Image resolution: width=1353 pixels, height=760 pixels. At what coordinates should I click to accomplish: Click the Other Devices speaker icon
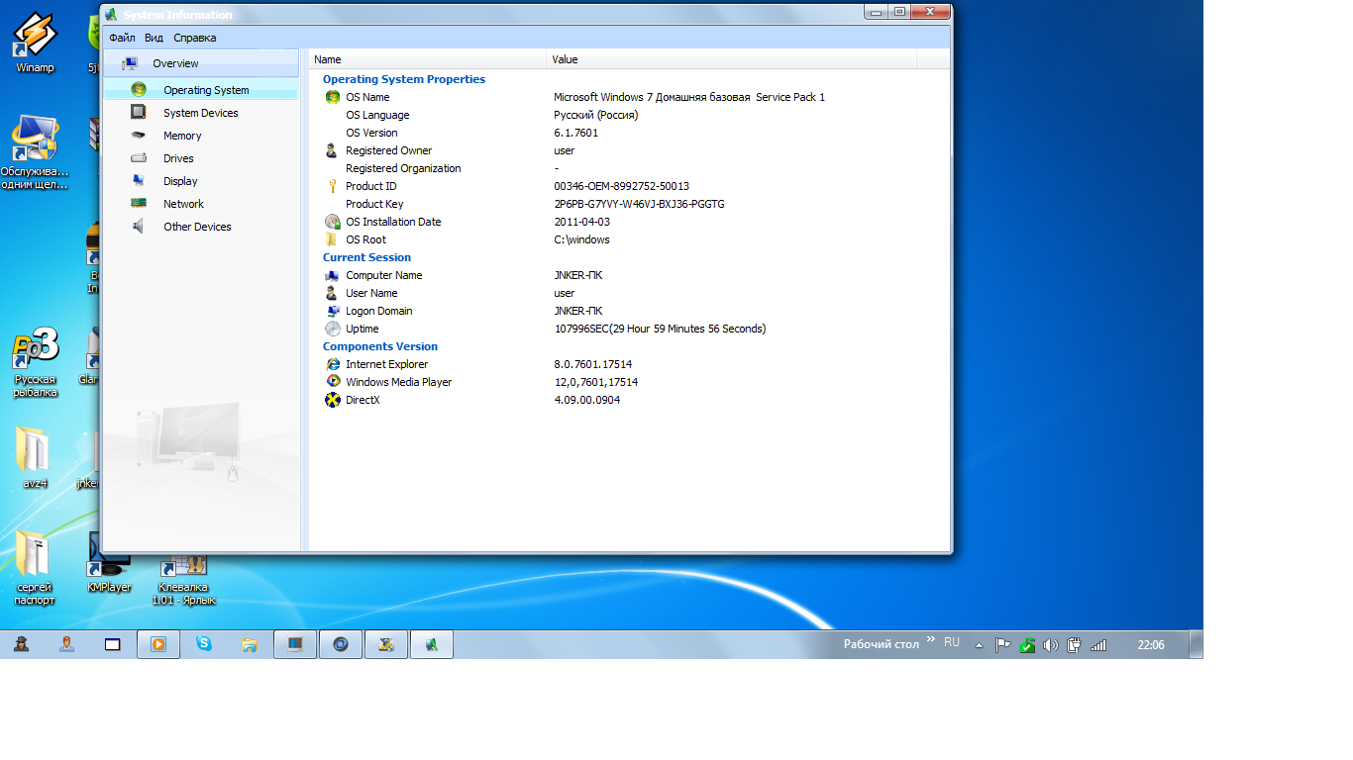139,227
